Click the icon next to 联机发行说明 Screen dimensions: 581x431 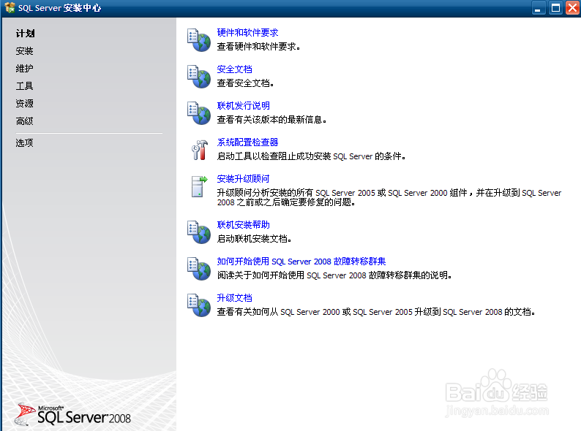point(199,113)
